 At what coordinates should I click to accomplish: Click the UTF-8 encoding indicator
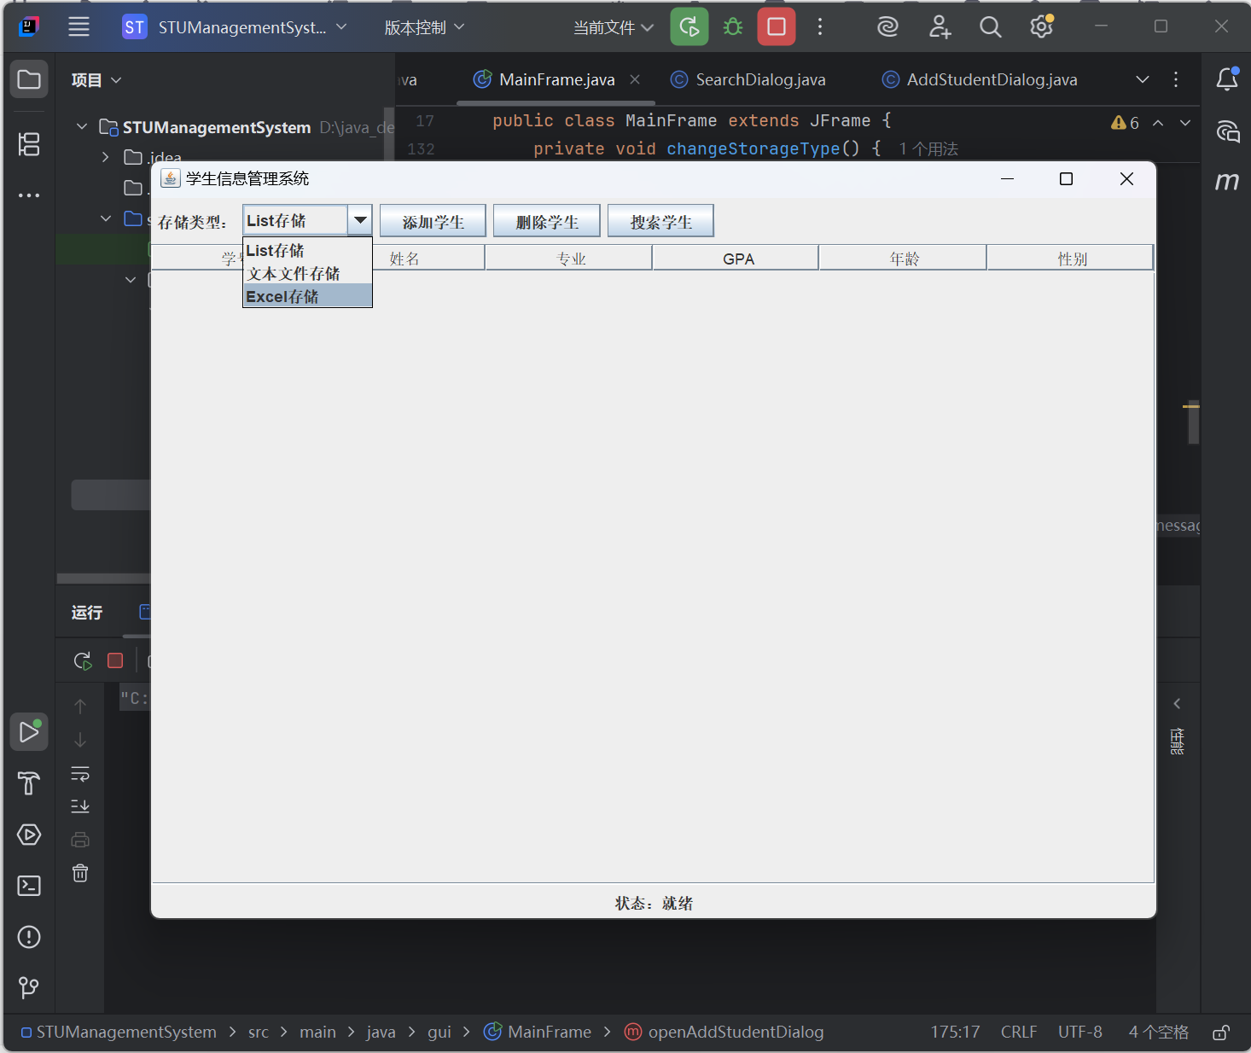point(1079,1032)
